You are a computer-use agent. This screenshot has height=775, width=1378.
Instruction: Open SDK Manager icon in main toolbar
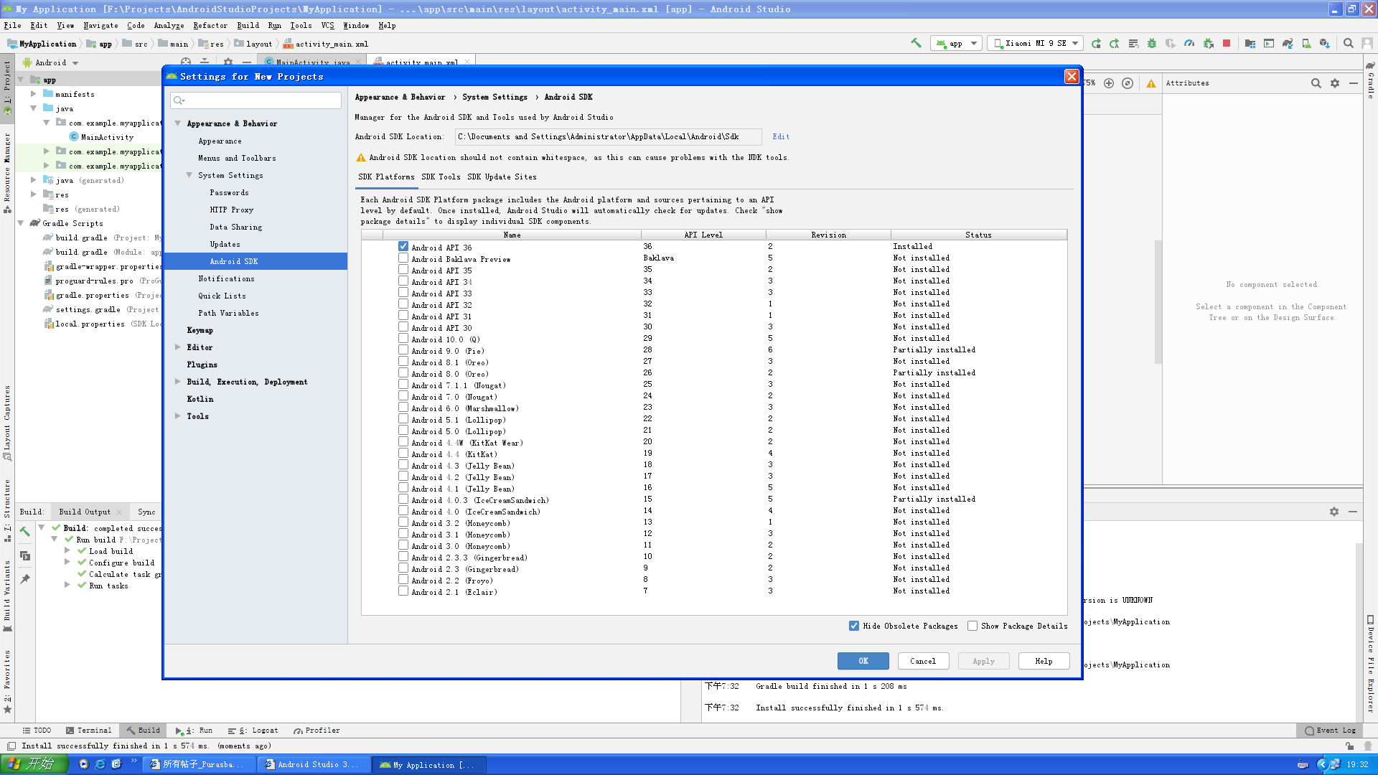1325,43
